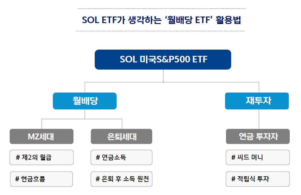Select the # 연금소득 tag

click(122, 158)
